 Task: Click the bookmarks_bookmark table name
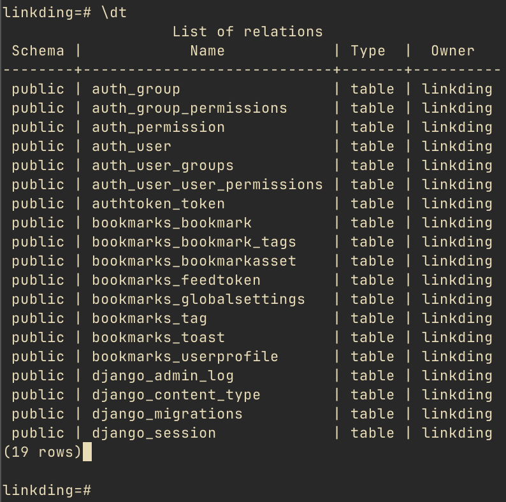pos(171,223)
